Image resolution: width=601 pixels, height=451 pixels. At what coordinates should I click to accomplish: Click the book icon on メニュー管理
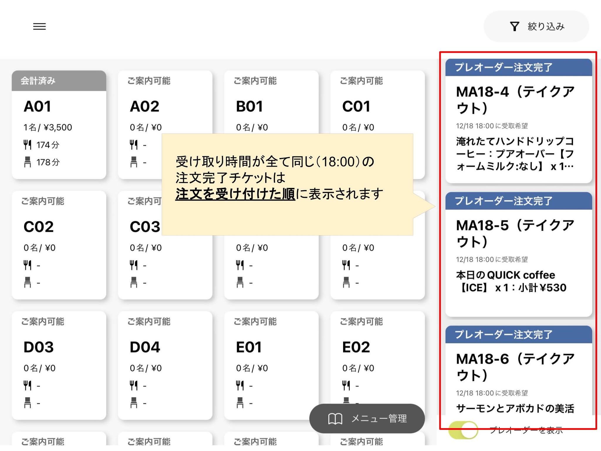335,419
